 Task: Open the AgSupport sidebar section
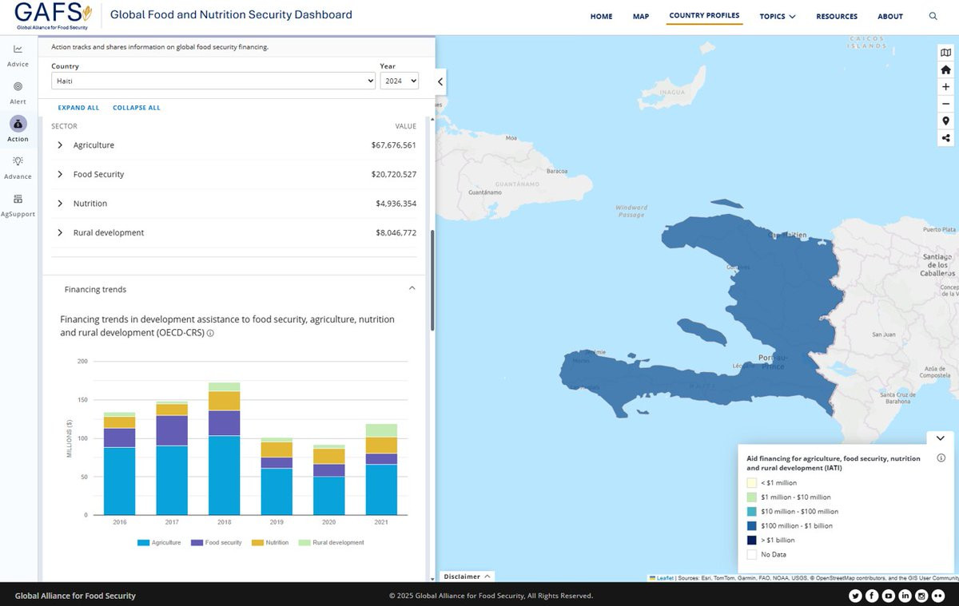(18, 204)
